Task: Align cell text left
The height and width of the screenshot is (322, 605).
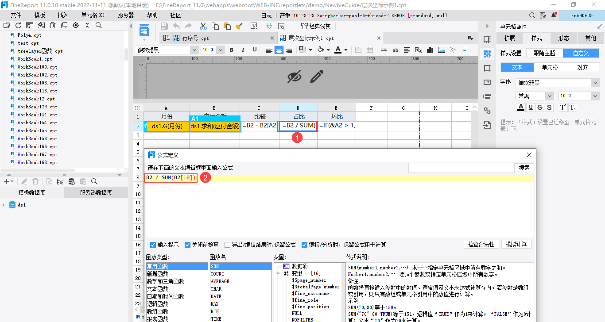Action: tap(269, 50)
